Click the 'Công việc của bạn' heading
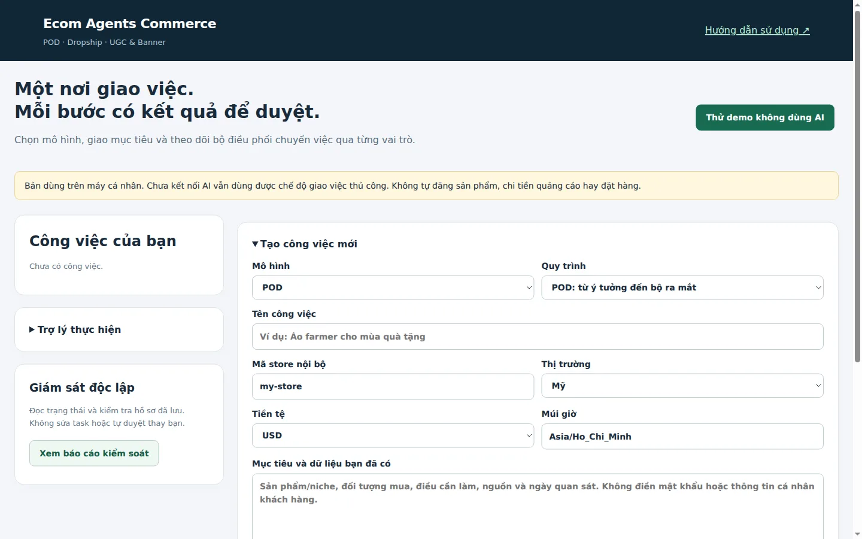This screenshot has width=862, height=539. pyautogui.click(x=103, y=241)
